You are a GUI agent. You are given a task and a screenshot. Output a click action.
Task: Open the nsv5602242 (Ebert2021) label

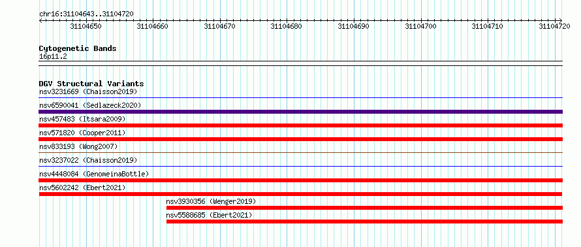pos(82,188)
